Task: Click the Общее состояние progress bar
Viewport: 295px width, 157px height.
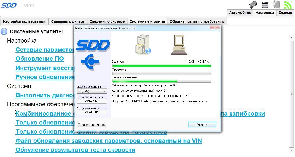Action: 161,81
